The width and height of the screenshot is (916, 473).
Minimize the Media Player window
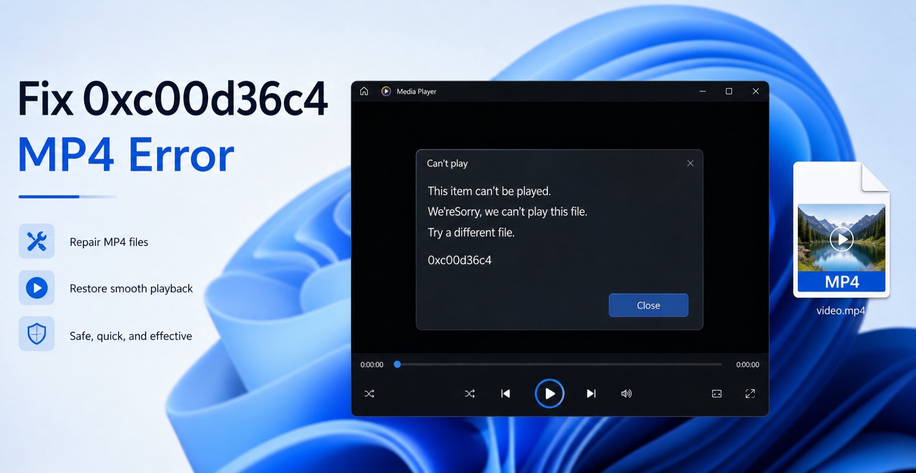tap(703, 91)
